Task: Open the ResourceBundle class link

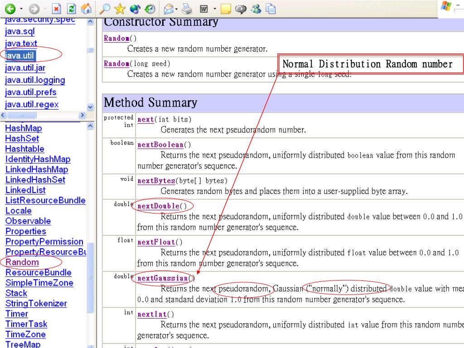Action: click(x=39, y=273)
